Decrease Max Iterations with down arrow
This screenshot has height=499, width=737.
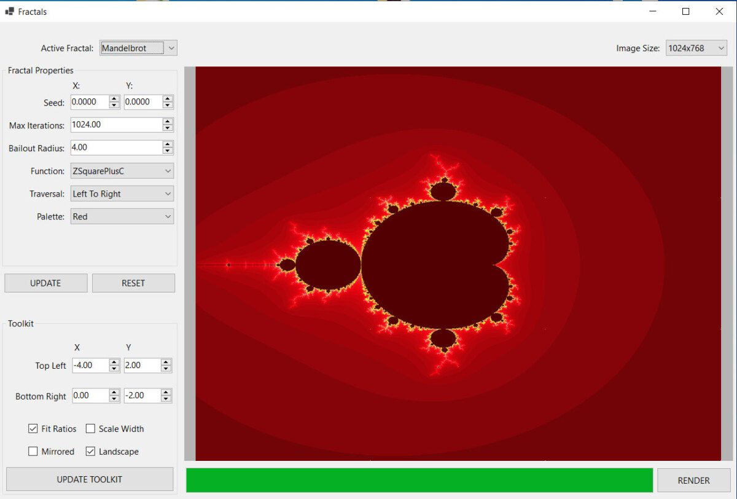tap(168, 128)
